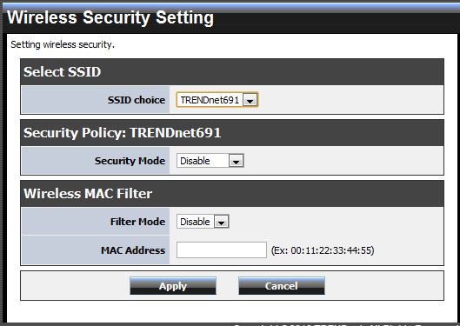
Task: Click the Select SSID section header
Action: point(63,72)
